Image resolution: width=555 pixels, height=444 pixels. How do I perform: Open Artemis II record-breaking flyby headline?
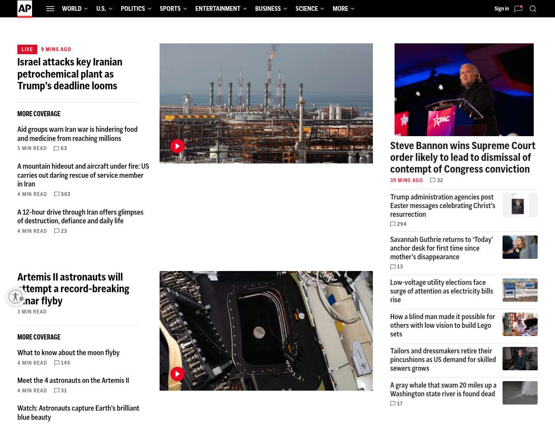pos(73,289)
